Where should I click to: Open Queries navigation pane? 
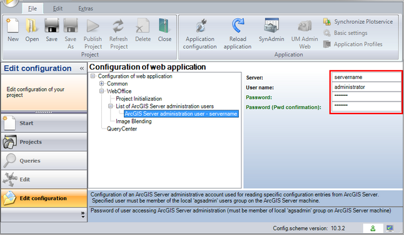(x=44, y=160)
